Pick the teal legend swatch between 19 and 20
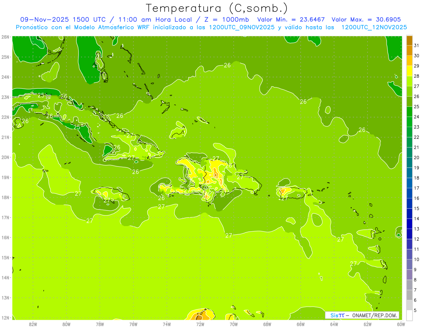Viewport: 426px width, 329px height. point(409,163)
